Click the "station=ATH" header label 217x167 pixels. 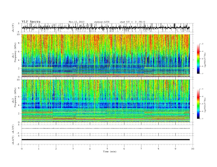pos(102,22)
